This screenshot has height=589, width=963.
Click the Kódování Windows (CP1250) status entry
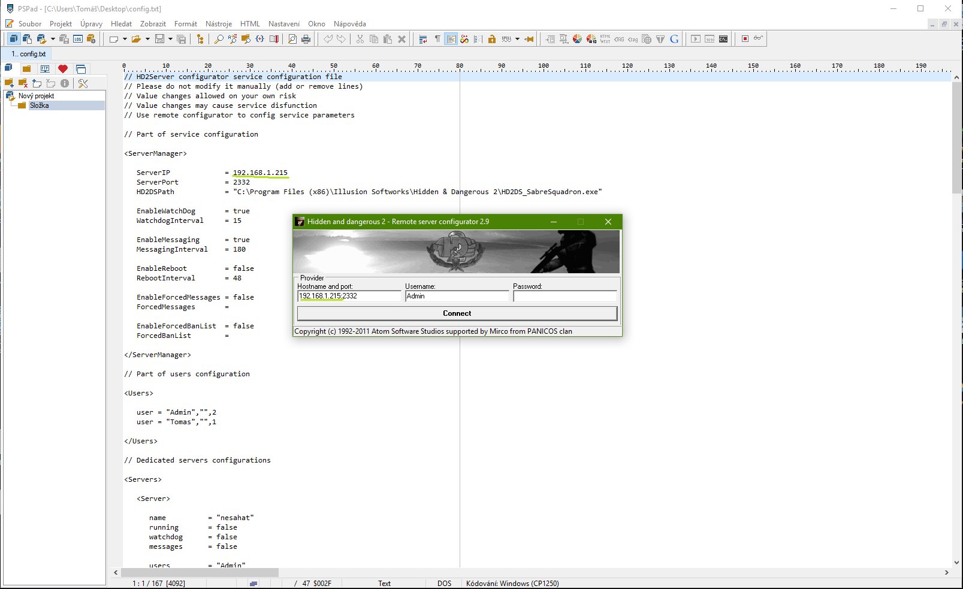coord(512,583)
